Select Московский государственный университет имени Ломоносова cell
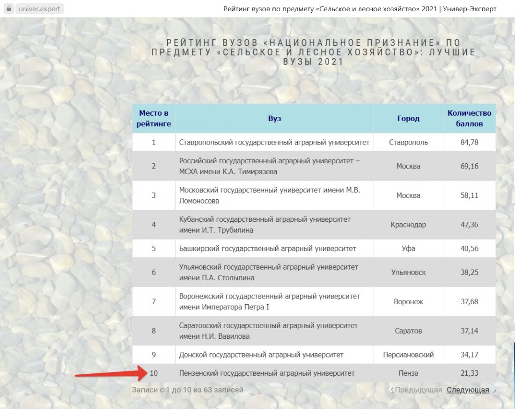 (274, 195)
